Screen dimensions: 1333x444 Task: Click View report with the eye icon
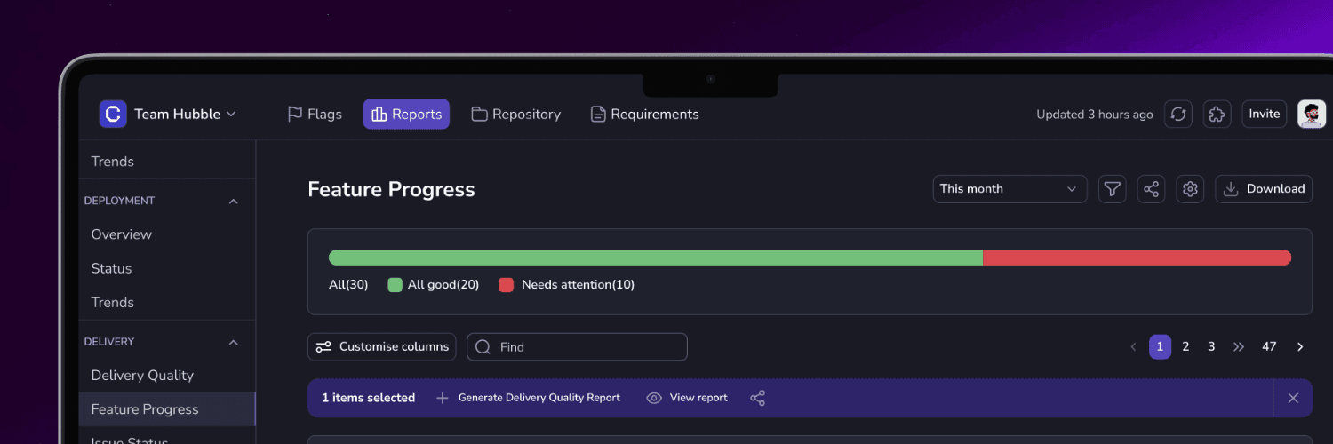point(687,398)
